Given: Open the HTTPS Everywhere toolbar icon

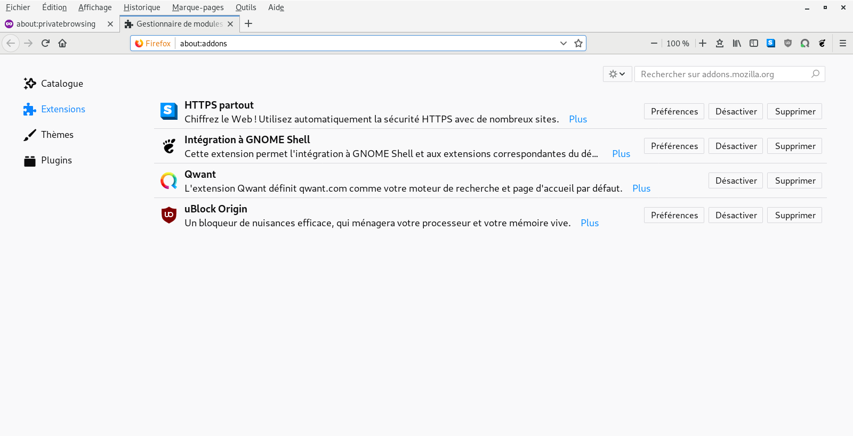Looking at the screenshot, I should click(x=771, y=43).
